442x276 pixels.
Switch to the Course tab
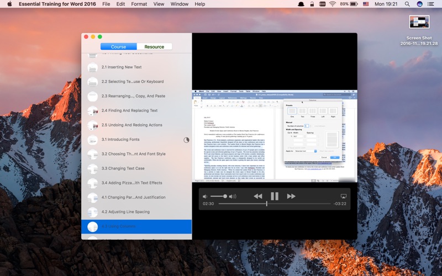118,47
